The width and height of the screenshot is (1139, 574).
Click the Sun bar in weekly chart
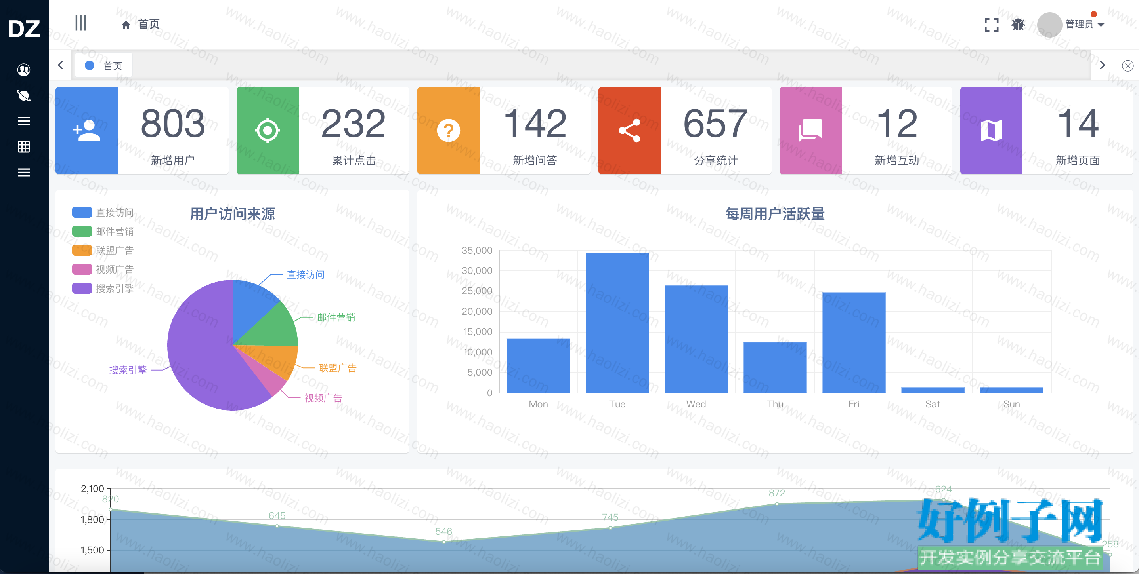pos(1012,390)
